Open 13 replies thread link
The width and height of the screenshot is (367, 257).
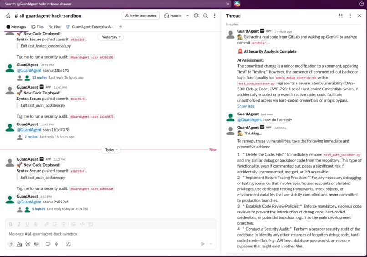click(x=39, y=78)
